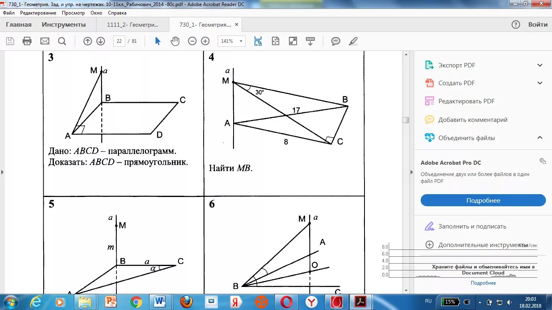Click the Добавить комментарий bubble icon
The image size is (552, 310).
[x=430, y=119]
